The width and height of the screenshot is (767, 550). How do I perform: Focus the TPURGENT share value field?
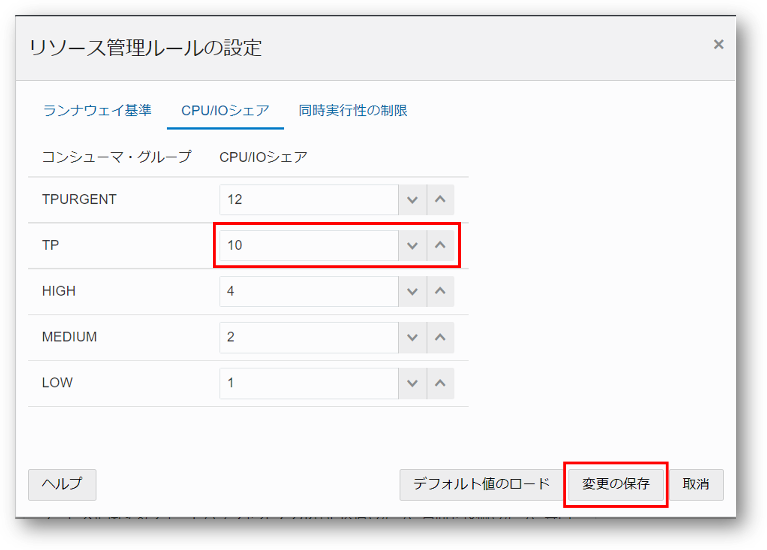[309, 200]
